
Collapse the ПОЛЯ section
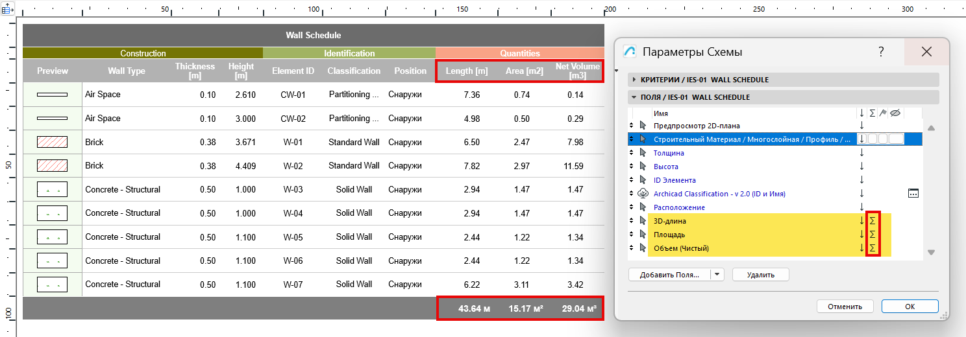pyautogui.click(x=634, y=97)
